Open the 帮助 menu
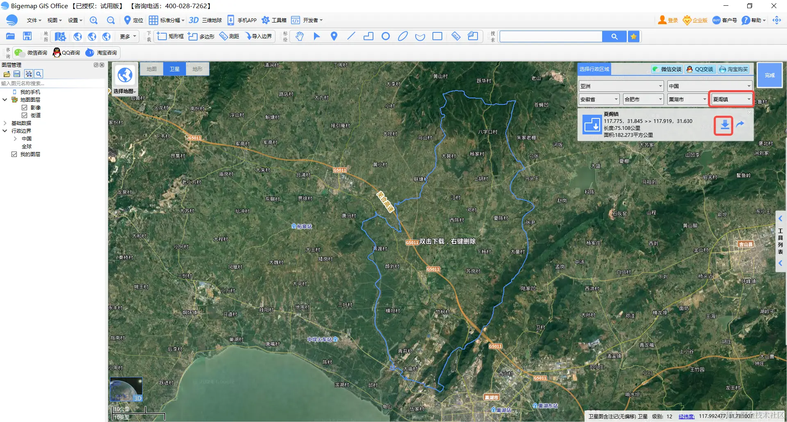 [754, 20]
